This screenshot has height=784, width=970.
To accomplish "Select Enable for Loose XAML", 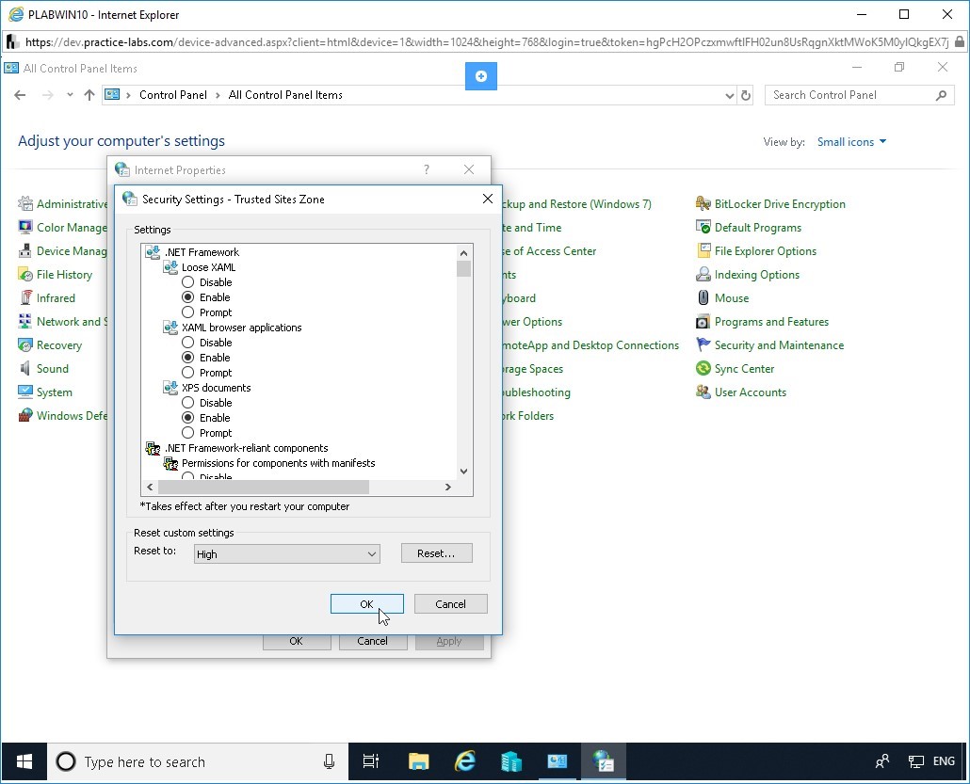I will (188, 296).
